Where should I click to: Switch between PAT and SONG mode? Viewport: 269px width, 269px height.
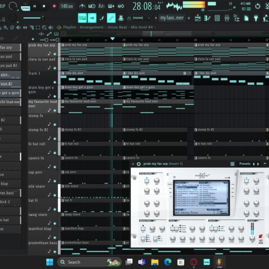coord(26,6)
